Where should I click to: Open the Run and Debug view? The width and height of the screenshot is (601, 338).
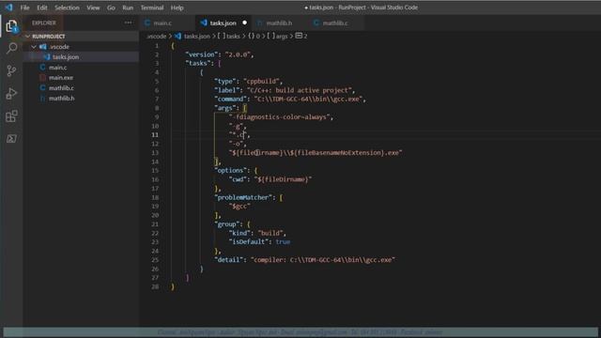coord(11,94)
